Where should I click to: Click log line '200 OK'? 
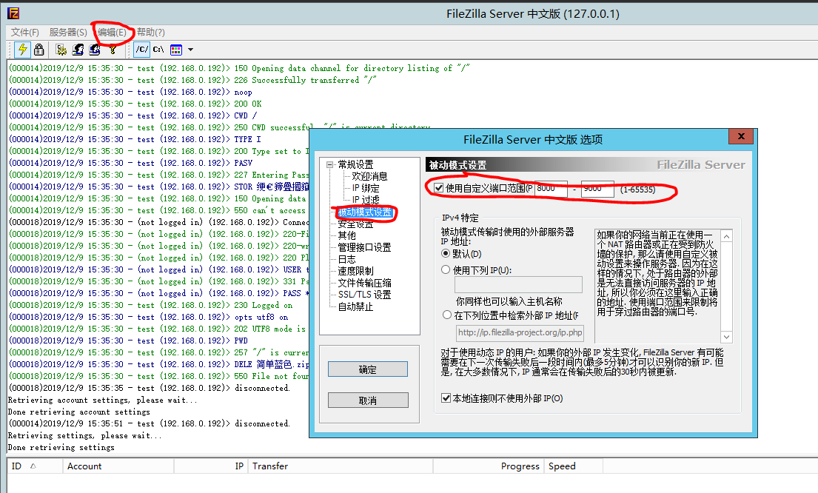point(135,104)
